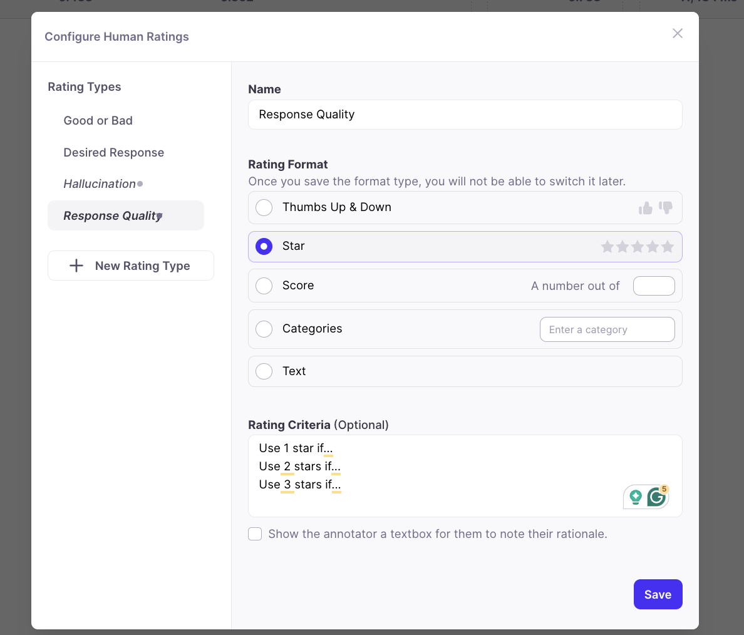Image resolution: width=744 pixels, height=635 pixels.
Task: Open the Desired Response rating type
Action: 114,152
